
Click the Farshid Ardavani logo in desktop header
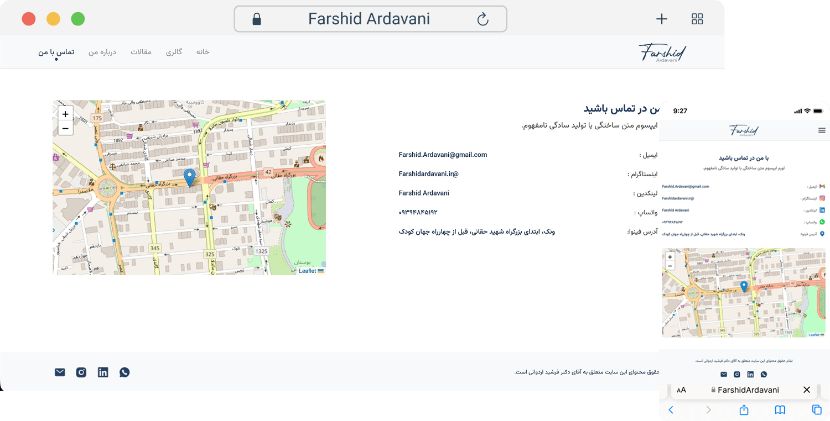[x=662, y=52]
